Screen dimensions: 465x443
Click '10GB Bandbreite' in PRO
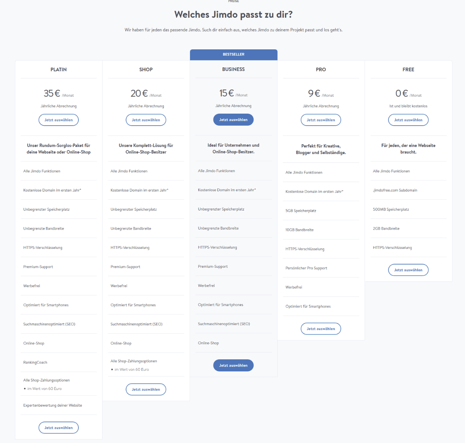pos(299,230)
